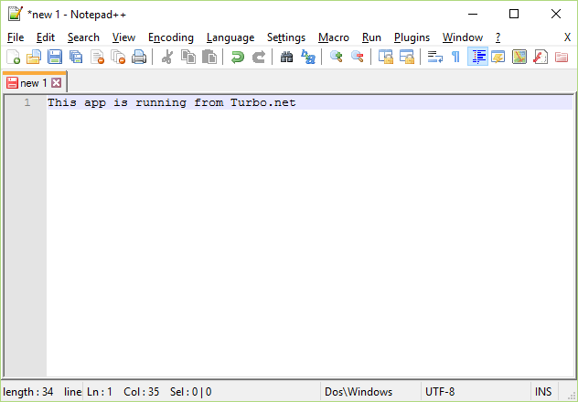The height and width of the screenshot is (402, 578).
Task: Close the current document via toolbar icon
Action: (97, 57)
